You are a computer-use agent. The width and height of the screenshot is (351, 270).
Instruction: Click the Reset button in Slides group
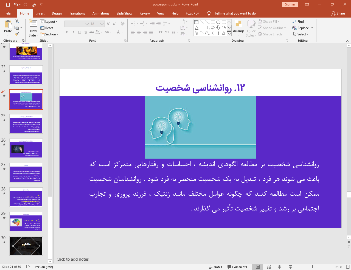point(47,28)
